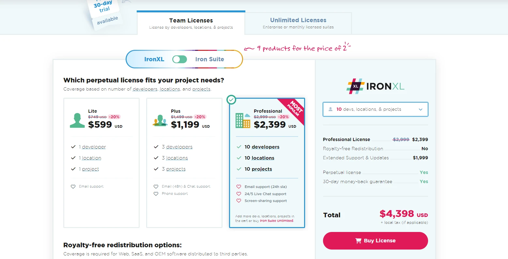
Task: Click the IronXL hashtag logo
Action: (x=355, y=86)
